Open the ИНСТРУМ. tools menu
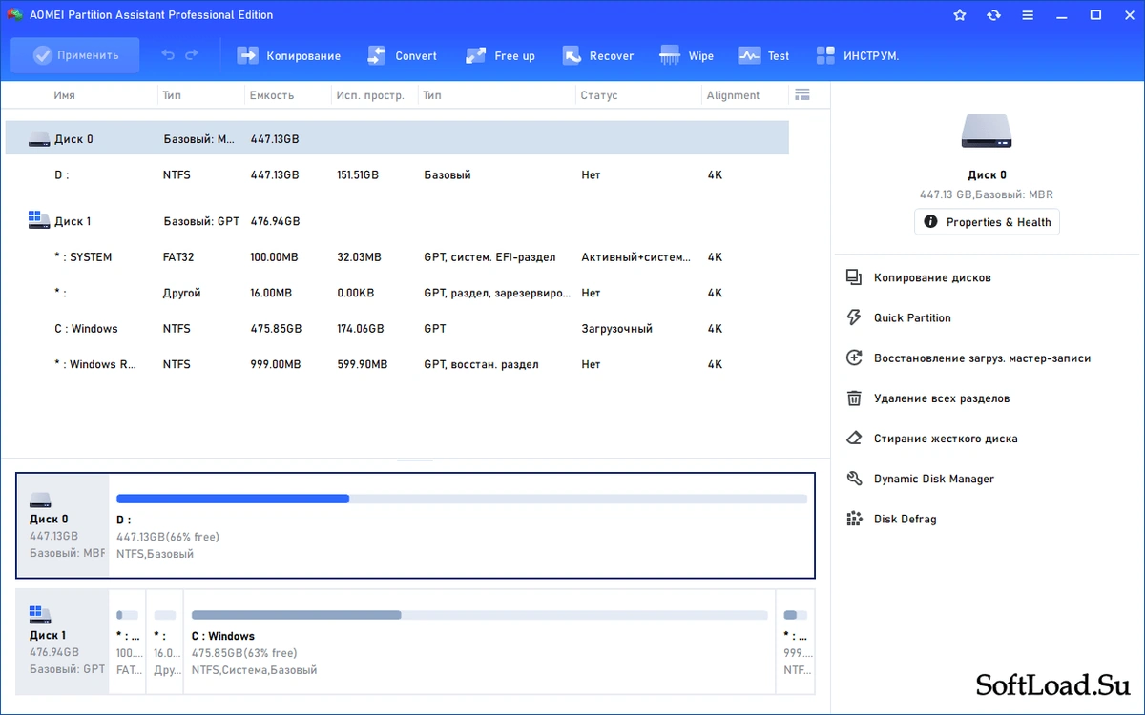This screenshot has height=715, width=1145. [858, 55]
